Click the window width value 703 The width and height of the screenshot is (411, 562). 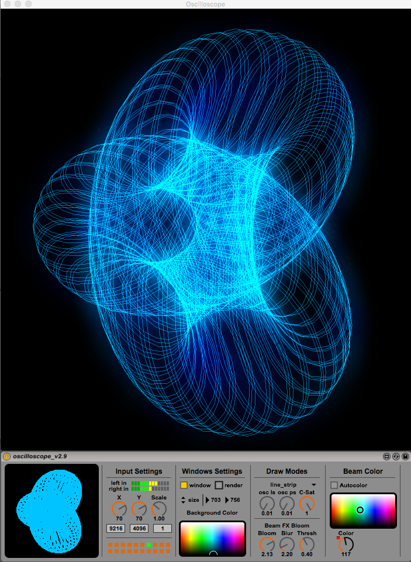[x=216, y=500]
